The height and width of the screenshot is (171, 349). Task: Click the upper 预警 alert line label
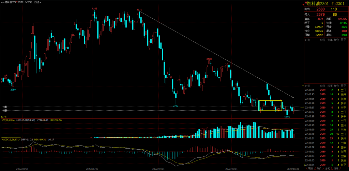4,107
